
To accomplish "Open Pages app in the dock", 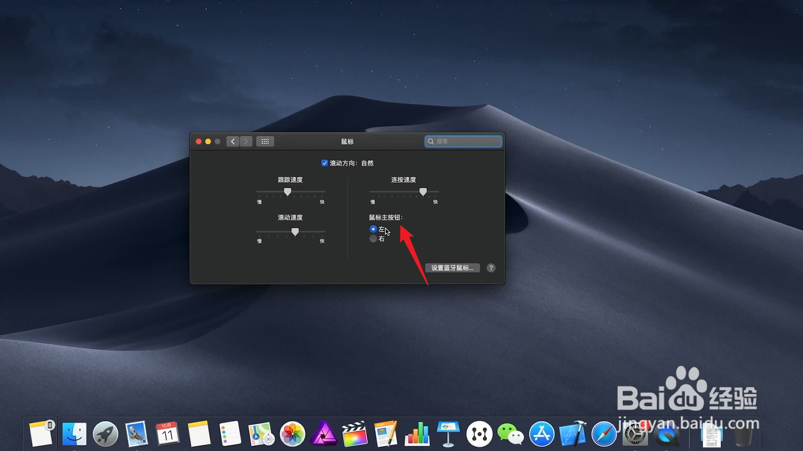I will (x=386, y=434).
